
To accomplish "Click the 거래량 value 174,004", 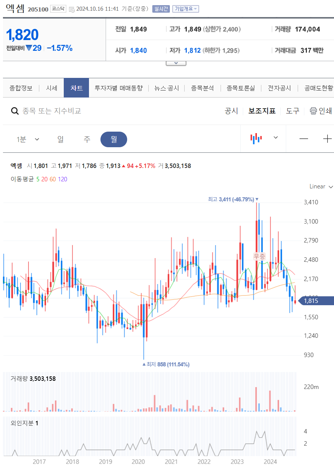I will (308, 29).
